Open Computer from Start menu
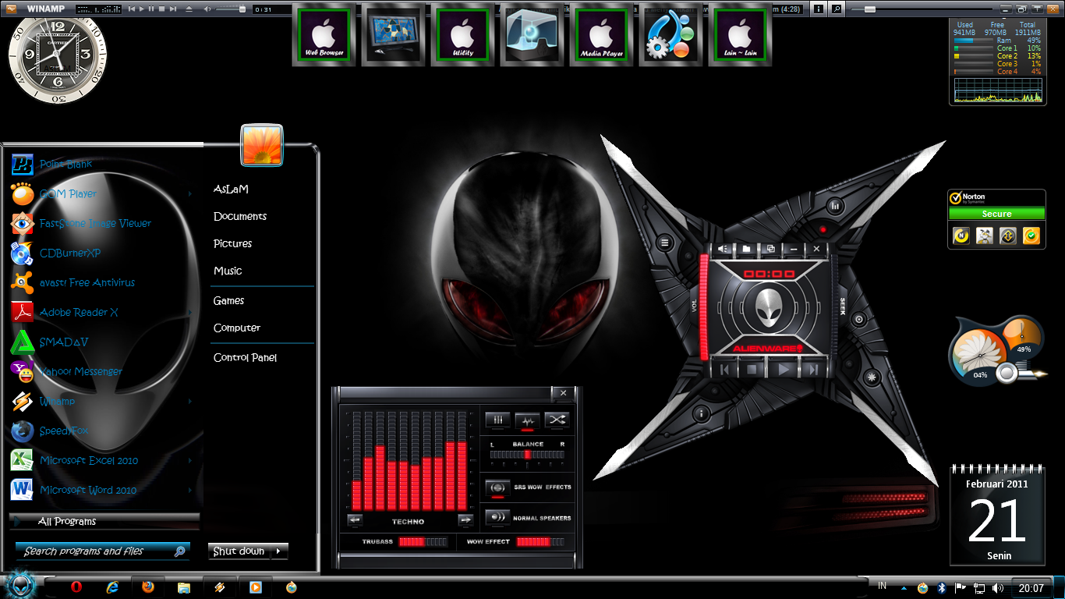This screenshot has height=599, width=1065. click(237, 328)
